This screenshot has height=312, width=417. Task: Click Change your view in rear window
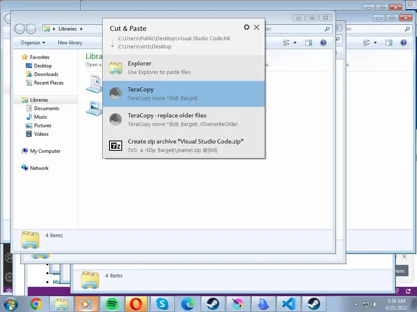click(x=367, y=43)
